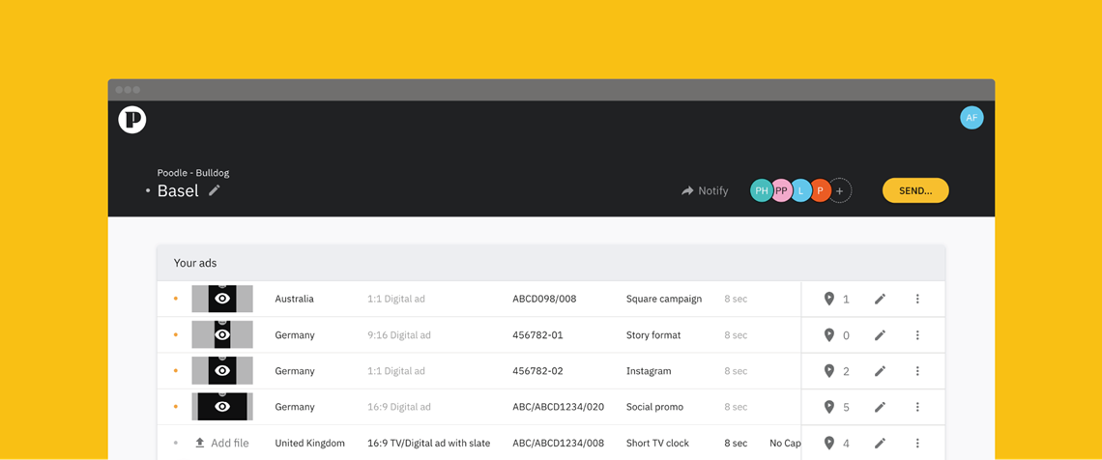
Task: Click the ABC/ABCD1234/008 clock number
Action: click(x=559, y=444)
